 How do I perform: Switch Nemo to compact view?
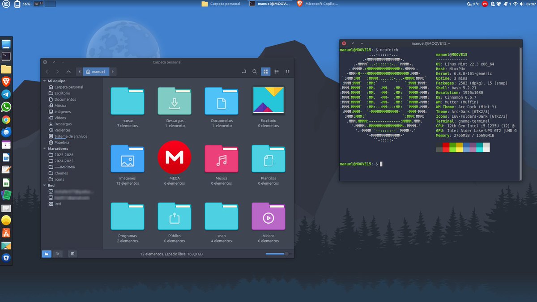tap(287, 71)
